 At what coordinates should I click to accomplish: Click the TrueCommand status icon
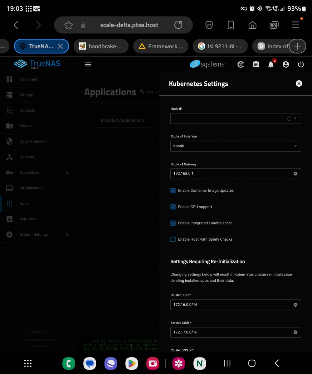point(241,65)
